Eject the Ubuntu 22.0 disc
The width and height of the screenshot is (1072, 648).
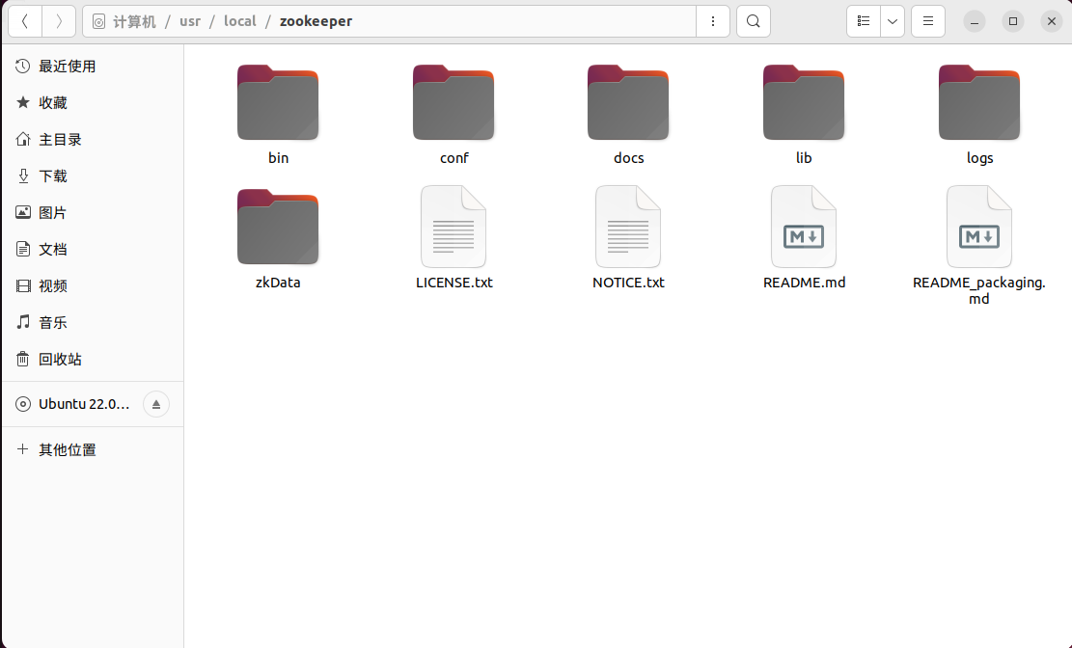point(156,404)
